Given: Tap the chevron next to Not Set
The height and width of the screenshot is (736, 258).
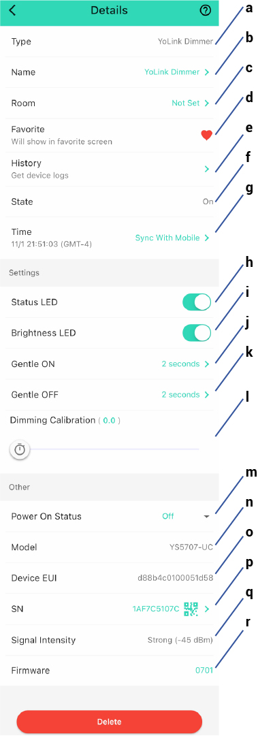Looking at the screenshot, I should (207, 103).
